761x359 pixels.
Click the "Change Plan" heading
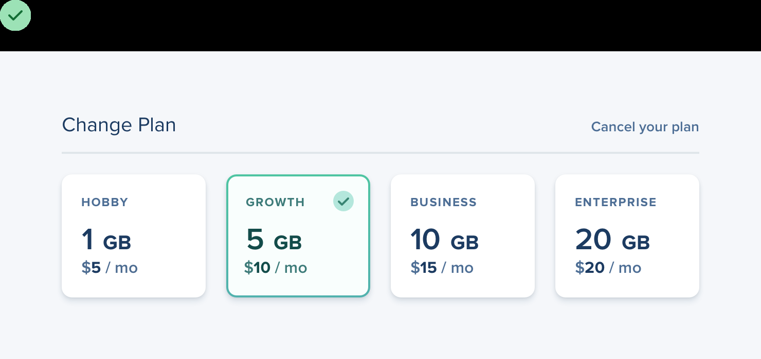[119, 125]
